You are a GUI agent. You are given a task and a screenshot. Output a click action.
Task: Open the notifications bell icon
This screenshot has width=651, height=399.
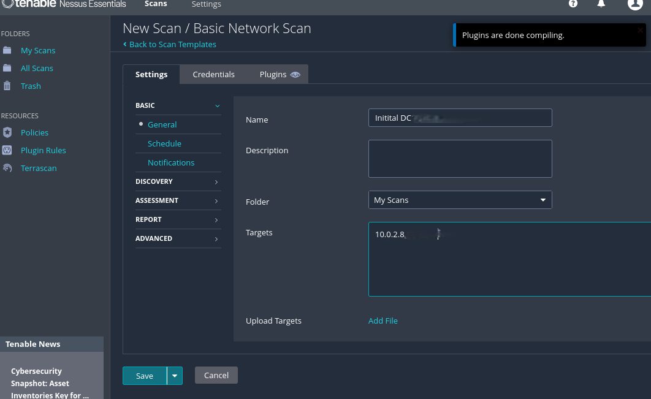(601, 4)
